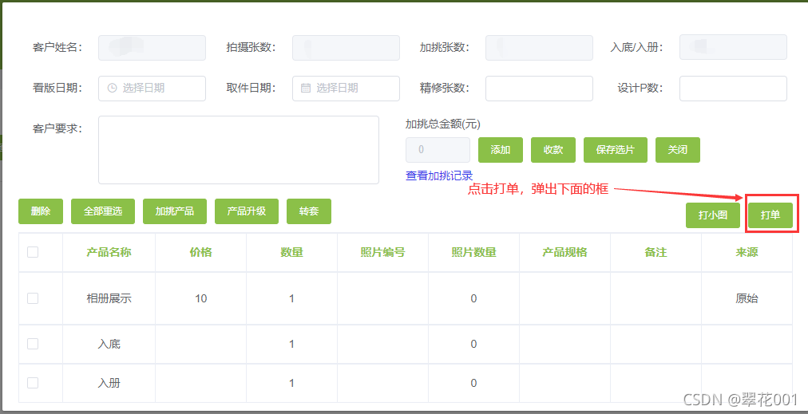808x414 pixels.
Task: Click the calendar icon in 取件日期 field
Action: [306, 88]
